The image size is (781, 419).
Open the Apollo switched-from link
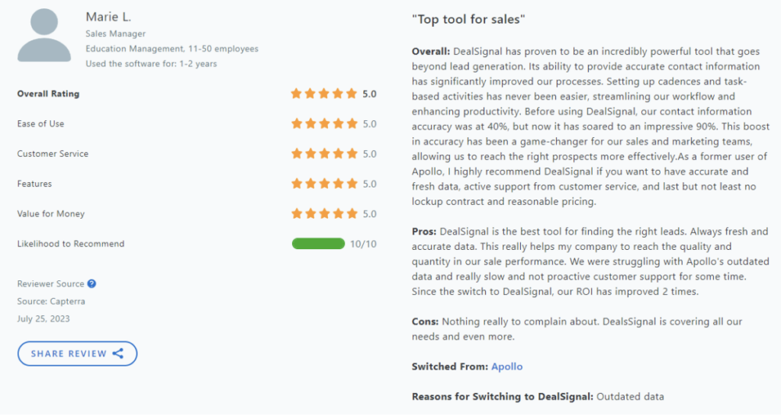(x=506, y=366)
